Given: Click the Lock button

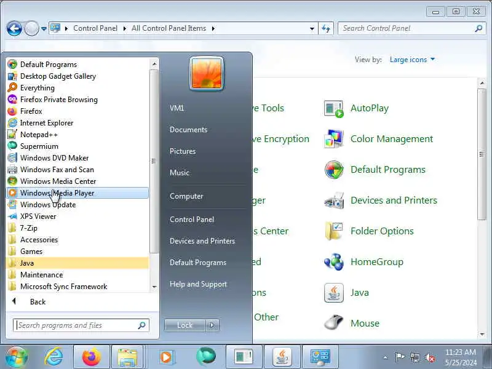Looking at the screenshot, I should pyautogui.click(x=185, y=325).
